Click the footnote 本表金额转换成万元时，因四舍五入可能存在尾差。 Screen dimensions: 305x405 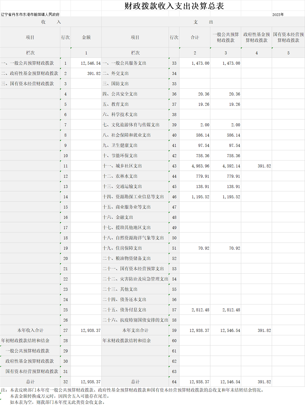click(60, 396)
